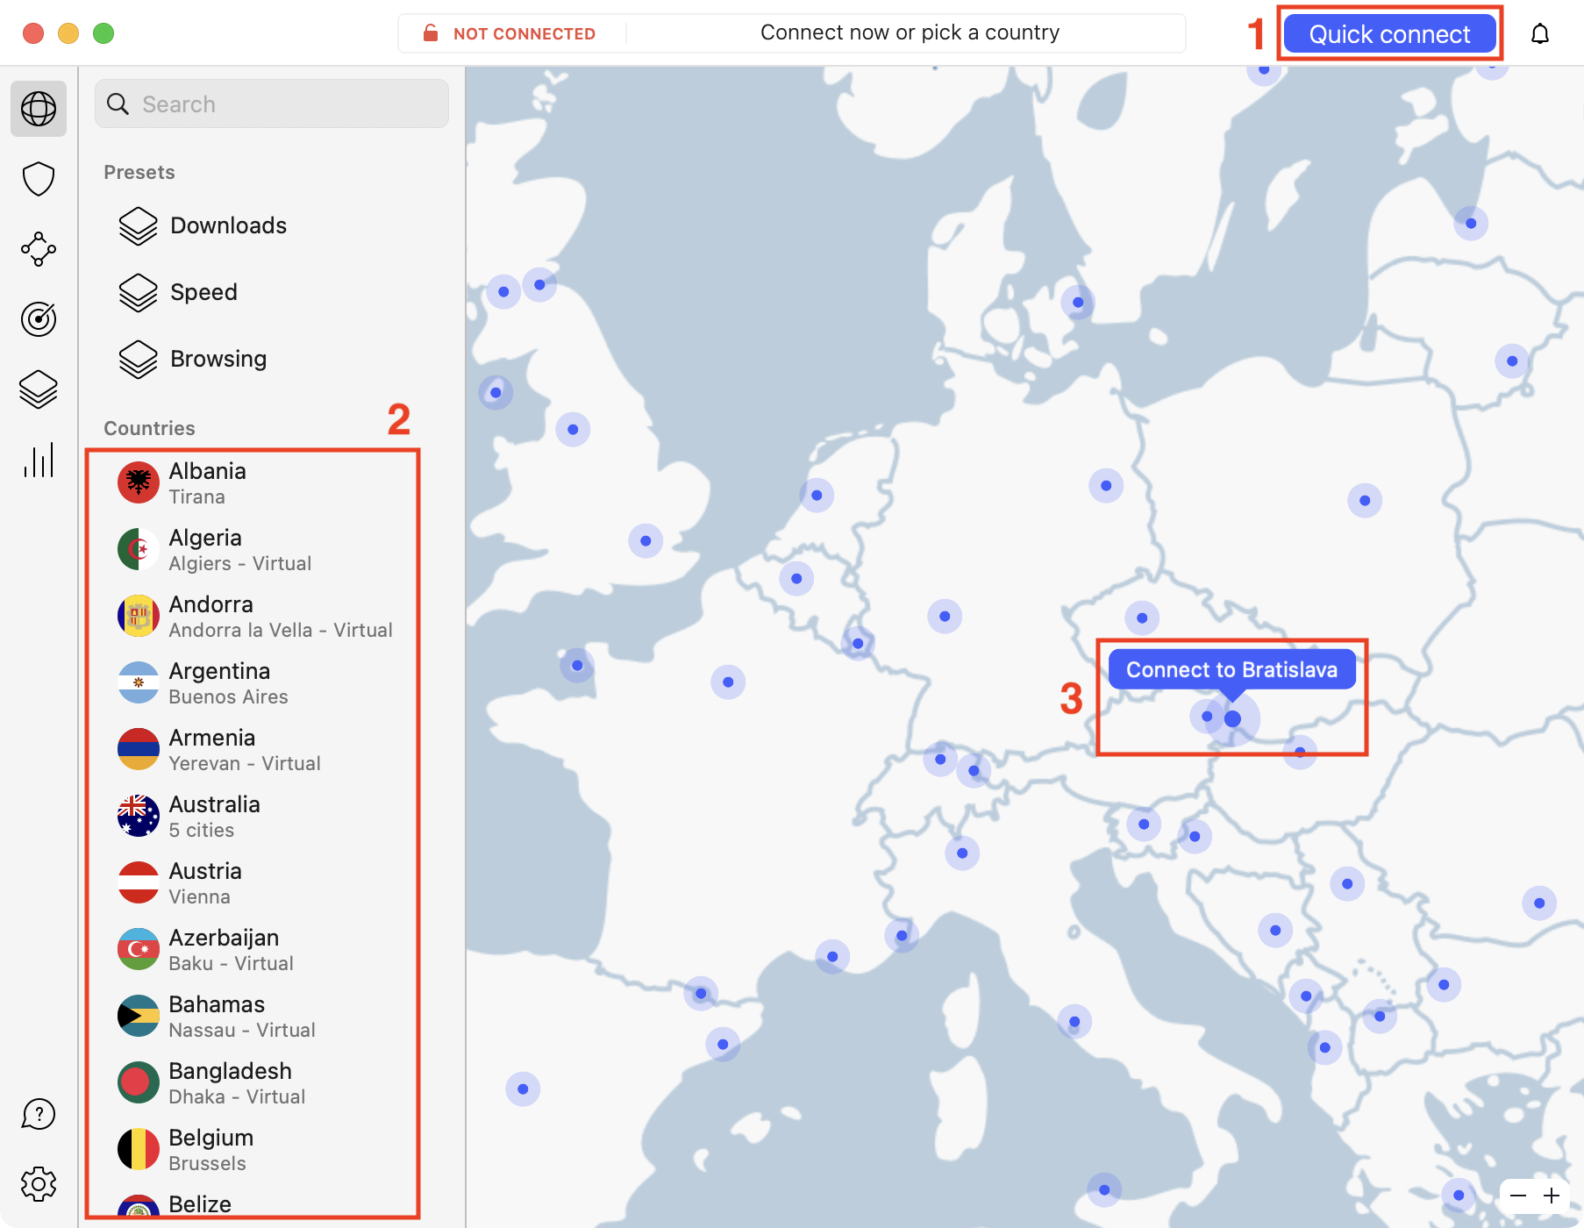The image size is (1584, 1228).
Task: Connect to Austria Vienna in list
Action: pyautogui.click(x=205, y=882)
